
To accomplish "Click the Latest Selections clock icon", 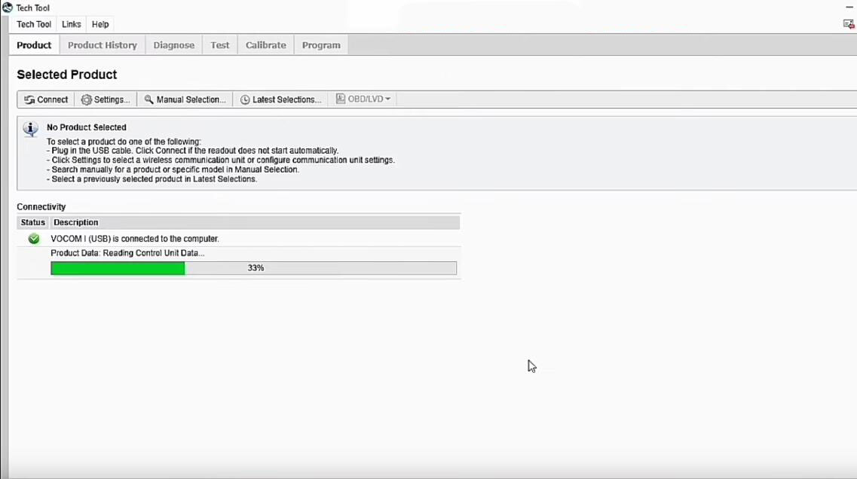I will tap(245, 99).
